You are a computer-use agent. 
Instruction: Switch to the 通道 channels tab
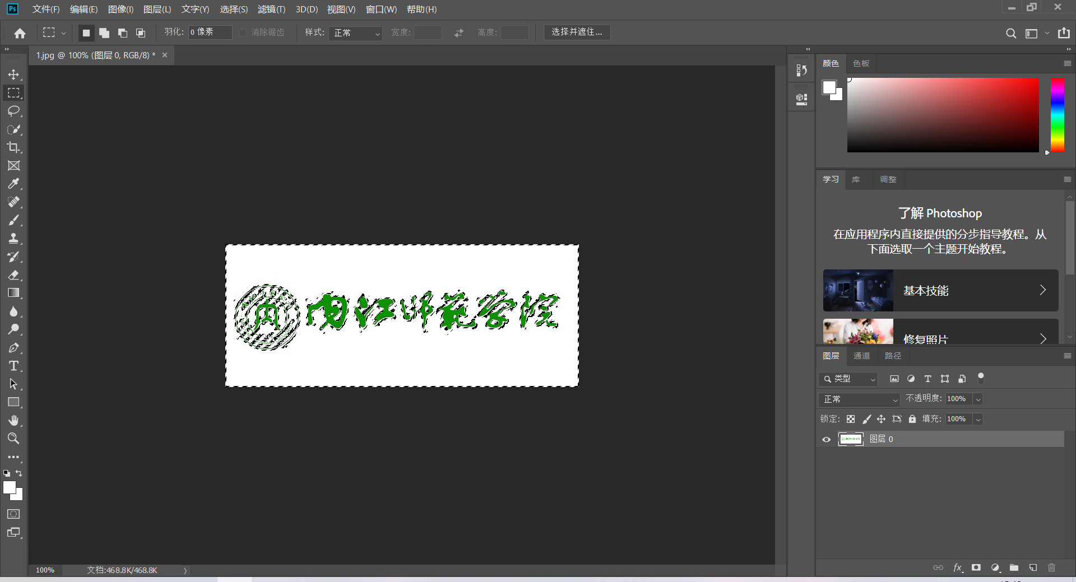coord(862,356)
